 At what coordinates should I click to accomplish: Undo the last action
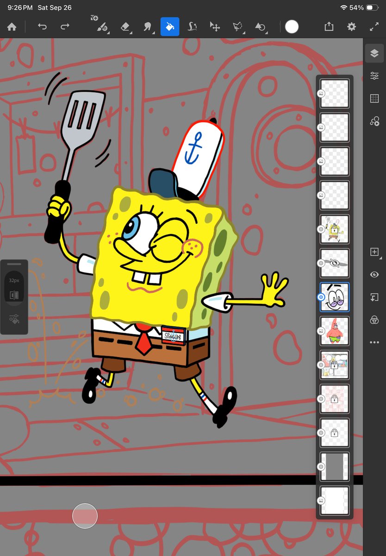pos(42,27)
